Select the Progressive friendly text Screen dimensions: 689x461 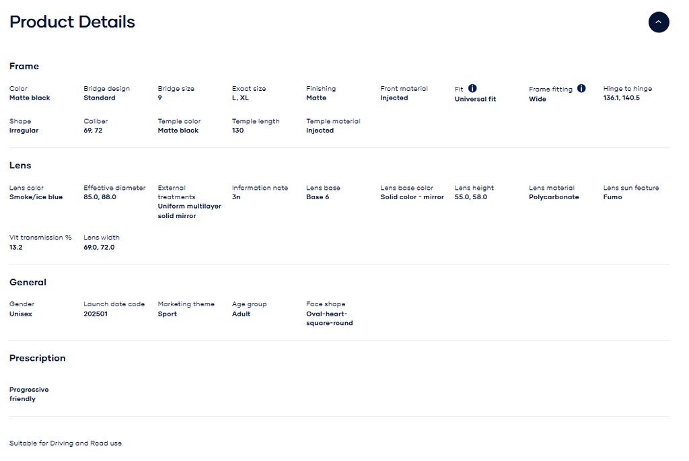29,394
